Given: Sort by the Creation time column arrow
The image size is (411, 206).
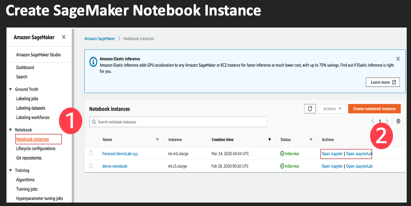Looking at the screenshot, I should (x=269, y=139).
